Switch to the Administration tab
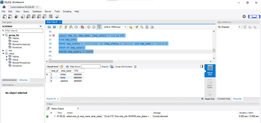 9,80
